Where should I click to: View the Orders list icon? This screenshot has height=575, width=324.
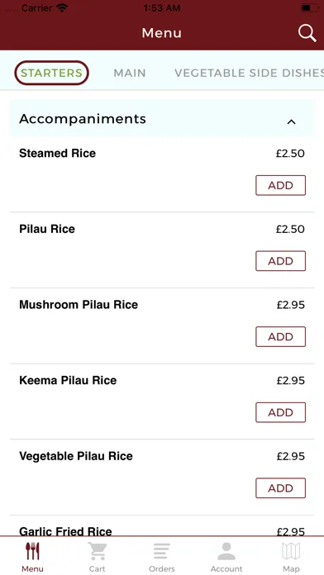point(162,551)
